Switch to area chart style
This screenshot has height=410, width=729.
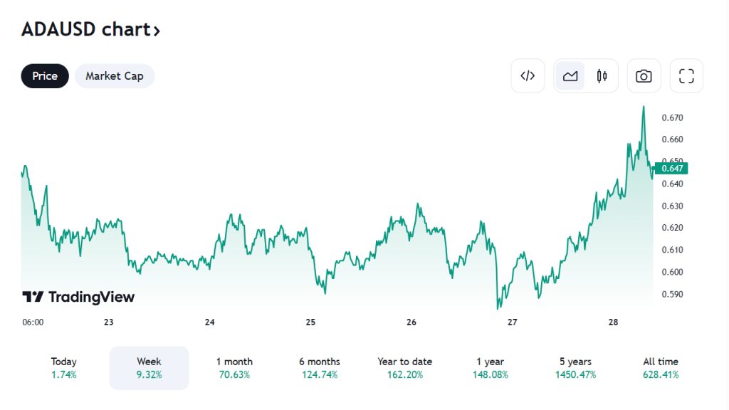(570, 76)
